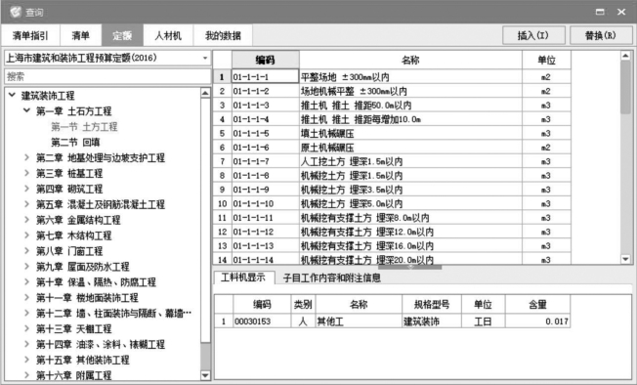The height and width of the screenshot is (385, 637).
Task: Click resource code cell 00030153
Action: pos(262,321)
